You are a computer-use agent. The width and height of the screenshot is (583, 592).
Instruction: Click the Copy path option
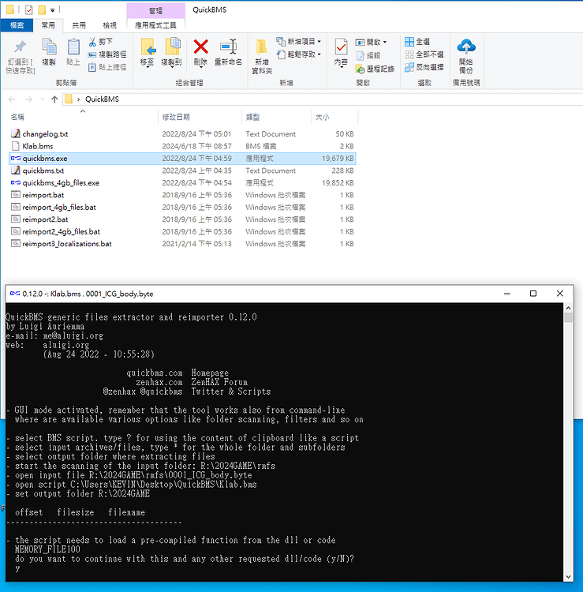tap(107, 54)
